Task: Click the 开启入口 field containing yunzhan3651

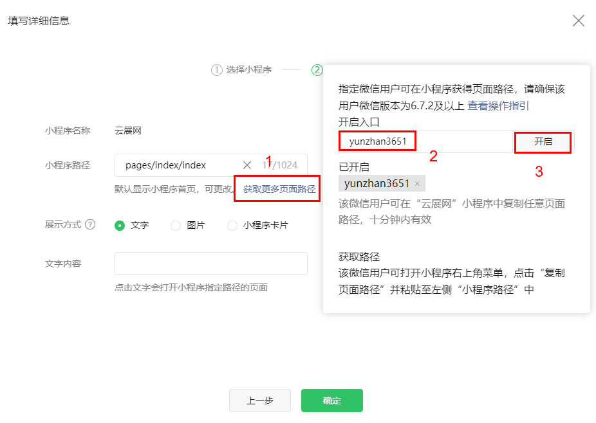Action: 425,141
